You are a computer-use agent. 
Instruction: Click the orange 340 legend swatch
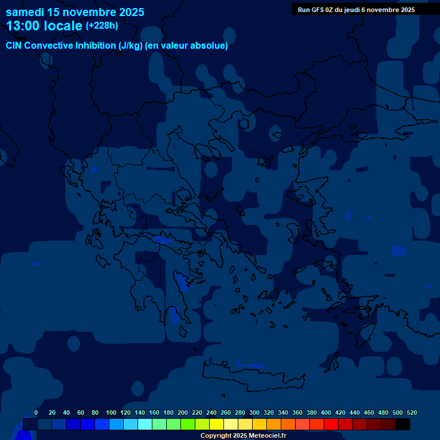[x=288, y=424]
